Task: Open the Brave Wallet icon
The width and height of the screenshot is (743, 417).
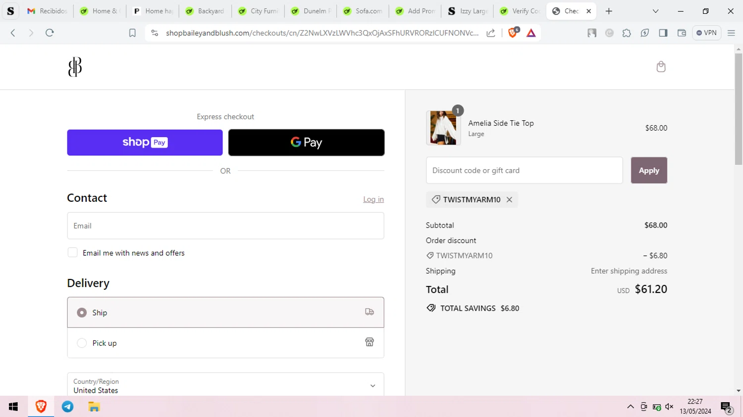Action: coord(682,33)
